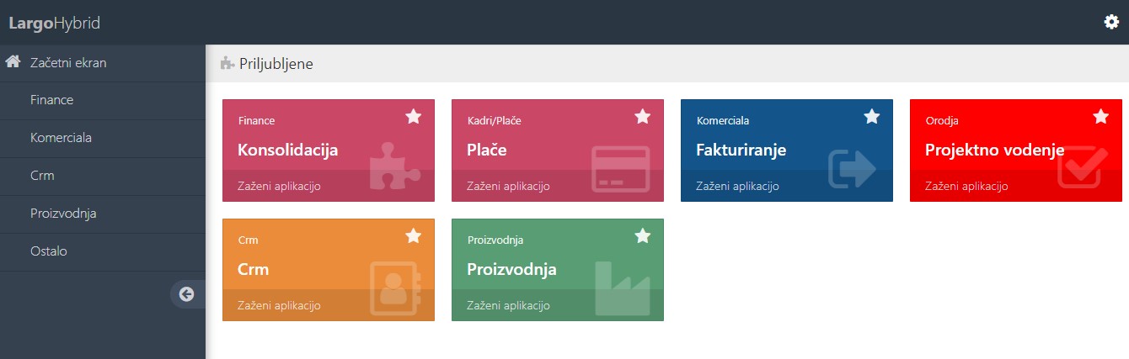Collapse sidebar with the left arrow button
The height and width of the screenshot is (359, 1129).
click(x=186, y=294)
